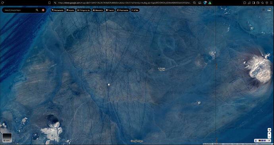The height and width of the screenshot is (145, 274).
Task: Reload the page with the browser refresh icon
Action: pyautogui.click(x=3, y=3)
